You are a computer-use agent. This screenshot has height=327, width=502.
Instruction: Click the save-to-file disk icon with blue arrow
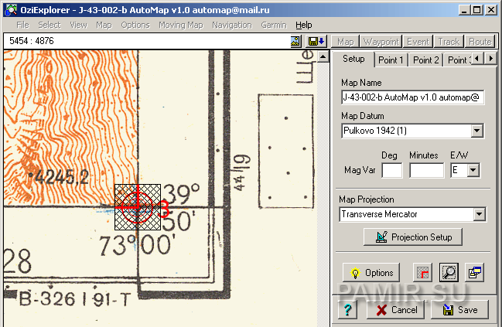pos(316,41)
